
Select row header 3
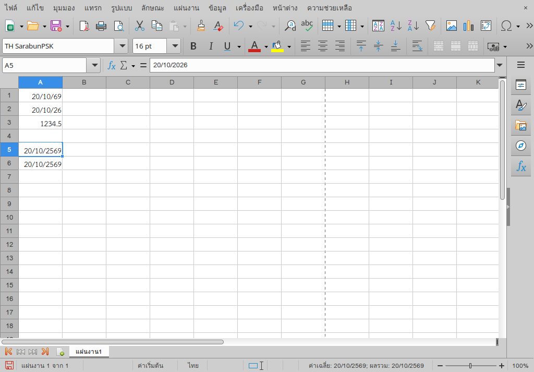point(9,123)
